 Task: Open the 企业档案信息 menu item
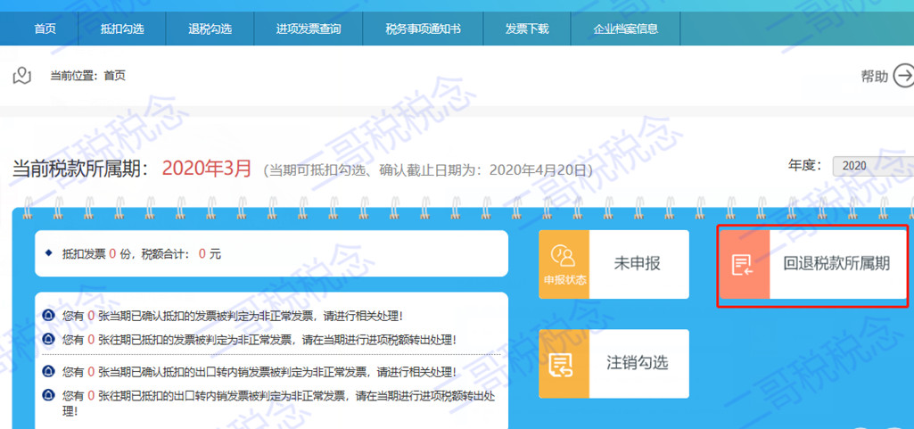pos(626,29)
